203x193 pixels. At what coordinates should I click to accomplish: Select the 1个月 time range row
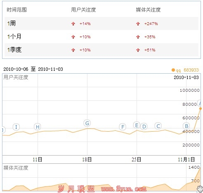(x=101, y=37)
